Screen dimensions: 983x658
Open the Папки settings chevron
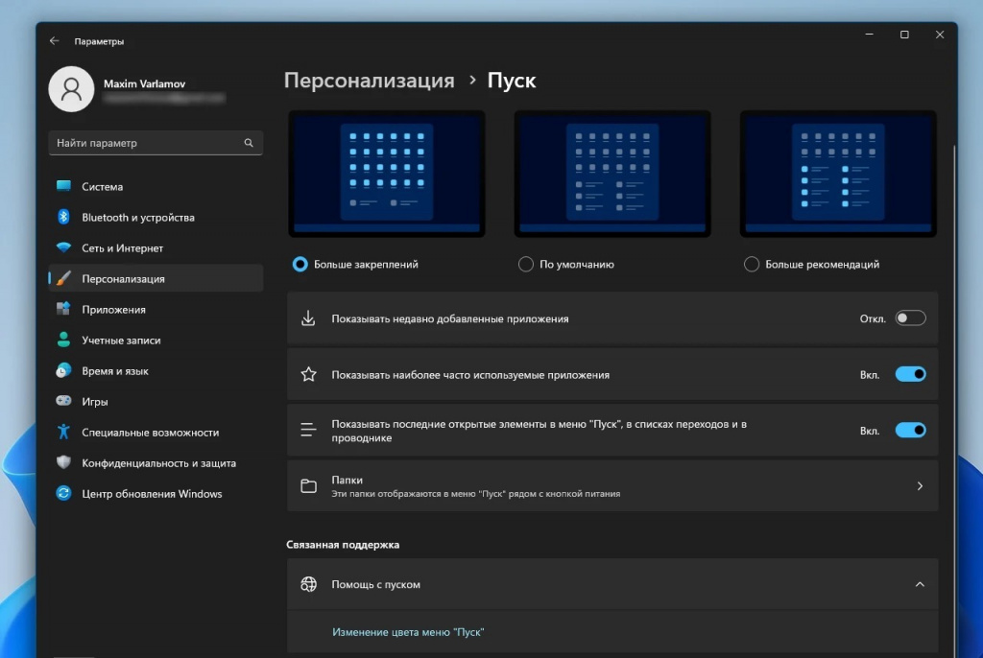coord(919,486)
